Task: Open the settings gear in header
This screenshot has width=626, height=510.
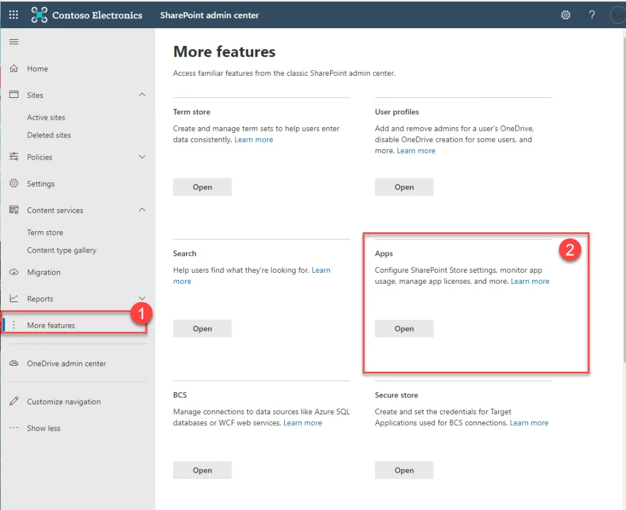Action: click(x=565, y=15)
